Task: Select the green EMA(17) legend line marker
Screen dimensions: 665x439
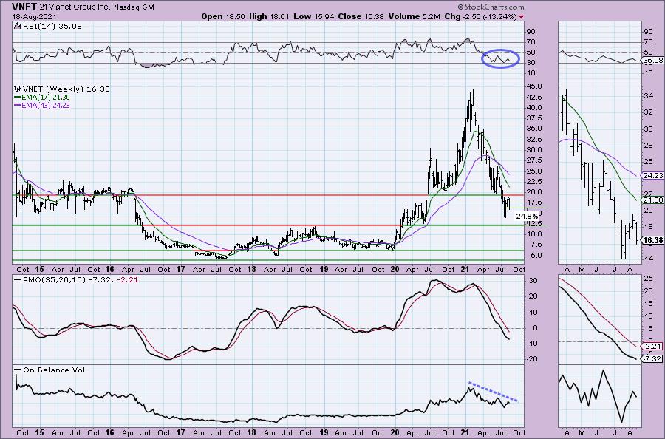Action: tap(18, 97)
